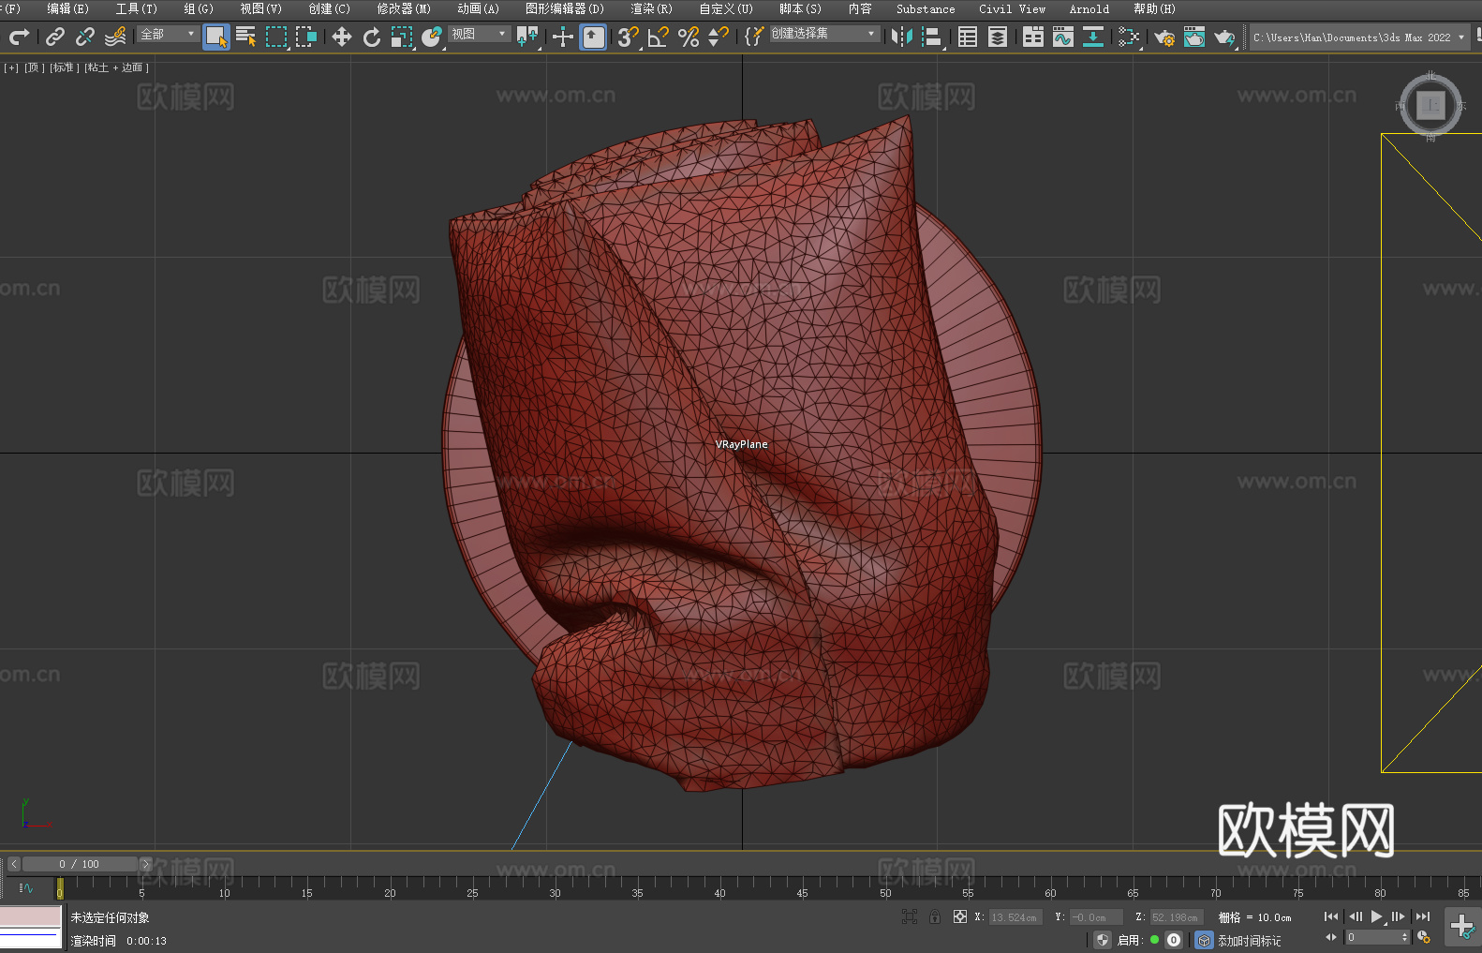The height and width of the screenshot is (953, 1482).
Task: Click the Mirror tool icon
Action: pyautogui.click(x=902, y=37)
